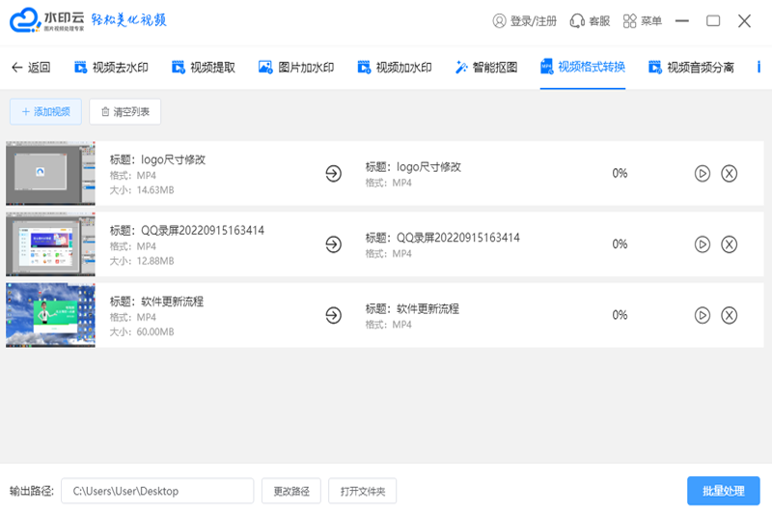
Task: Open the 菜单 grid menu in title bar
Action: [x=643, y=20]
